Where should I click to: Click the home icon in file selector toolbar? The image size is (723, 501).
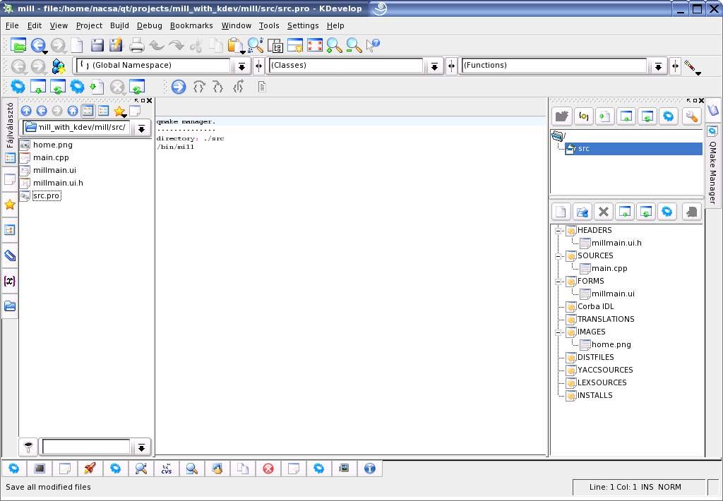tap(73, 111)
